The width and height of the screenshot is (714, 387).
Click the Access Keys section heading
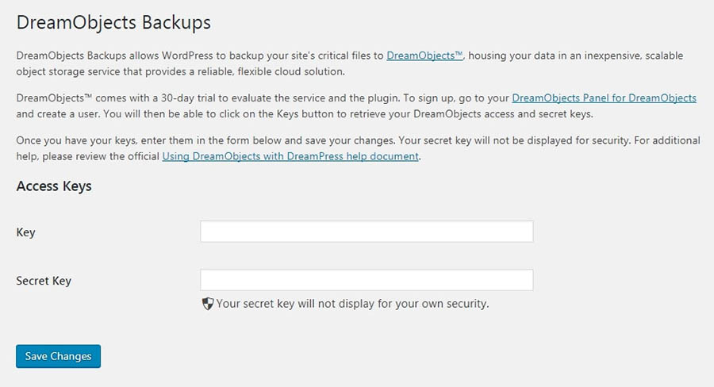(x=54, y=186)
